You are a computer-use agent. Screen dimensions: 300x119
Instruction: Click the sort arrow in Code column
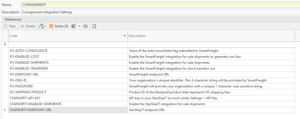[125, 36]
